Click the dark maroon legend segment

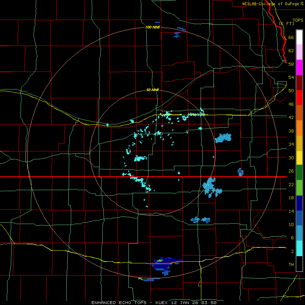point(299,82)
